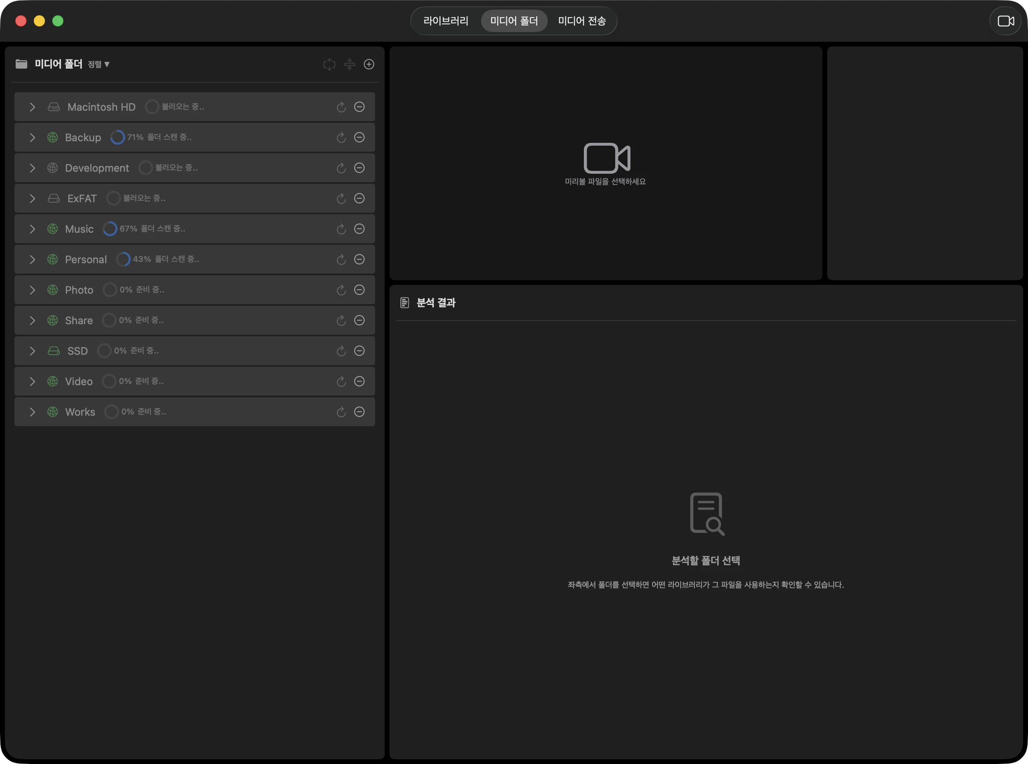
Task: Expand the Video folder row
Action: click(x=33, y=382)
